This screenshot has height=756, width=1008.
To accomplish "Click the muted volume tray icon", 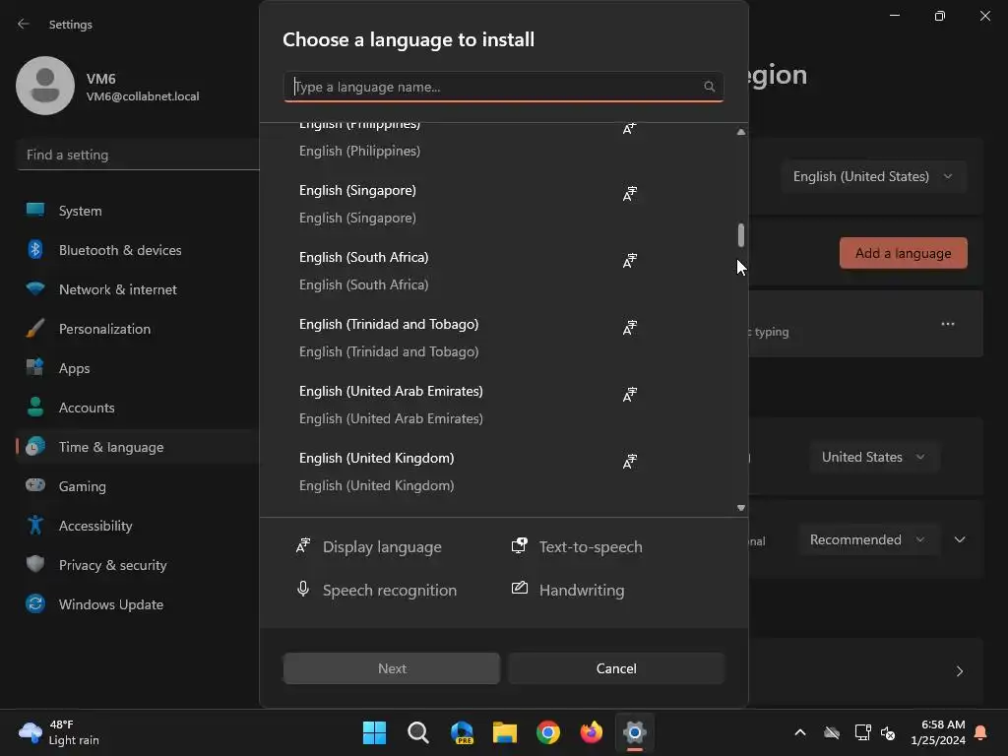I will coord(888,732).
